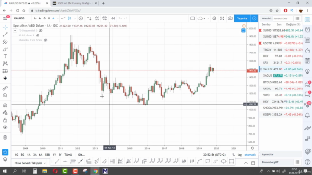This screenshot has height=175, width=312.
Task: Click the compare or add symbol icon
Action: click(81, 18)
